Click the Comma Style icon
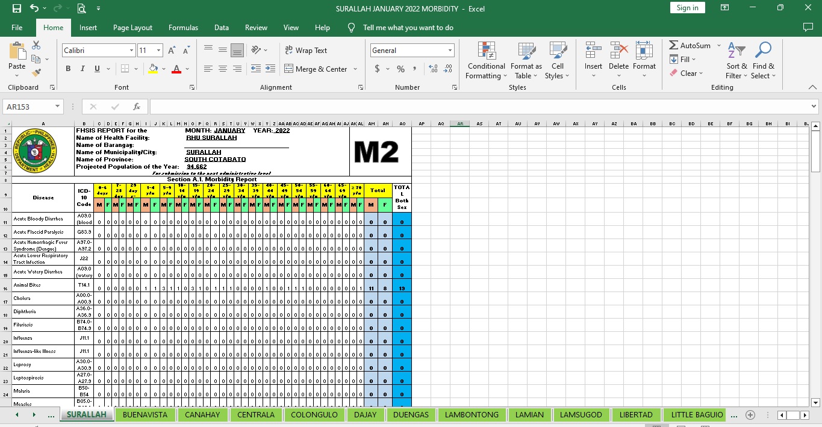Screen dimensions: 822x427 click(416, 69)
